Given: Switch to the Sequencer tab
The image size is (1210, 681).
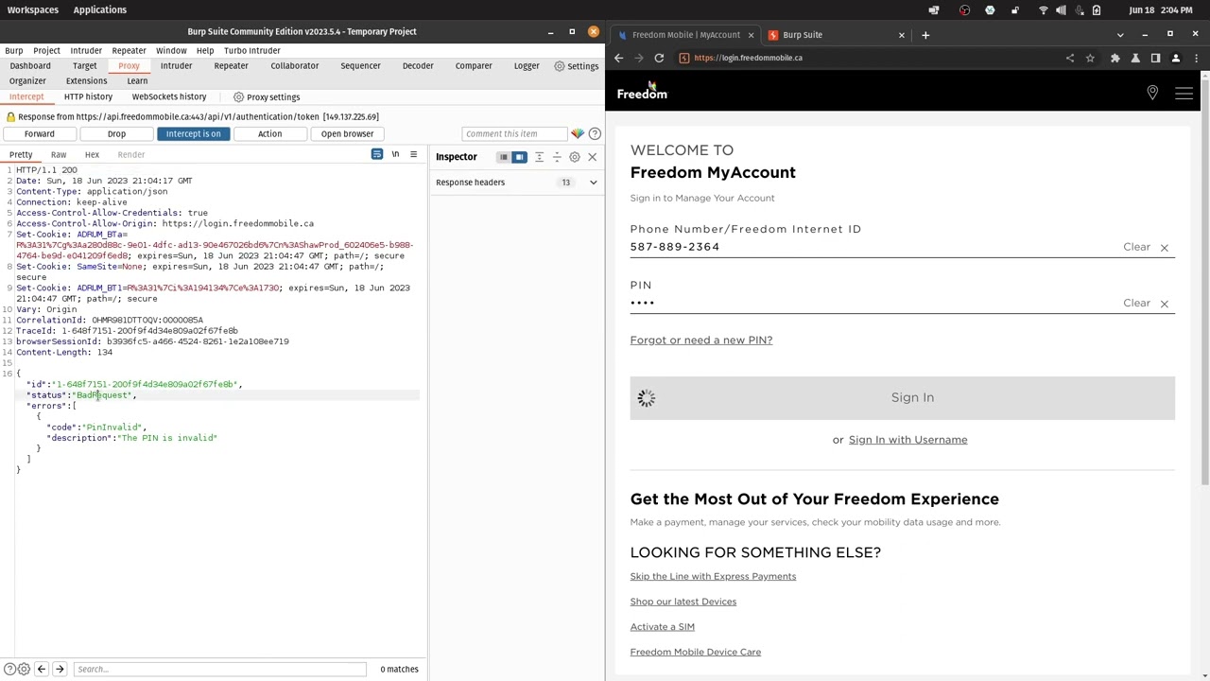Looking at the screenshot, I should (x=360, y=65).
